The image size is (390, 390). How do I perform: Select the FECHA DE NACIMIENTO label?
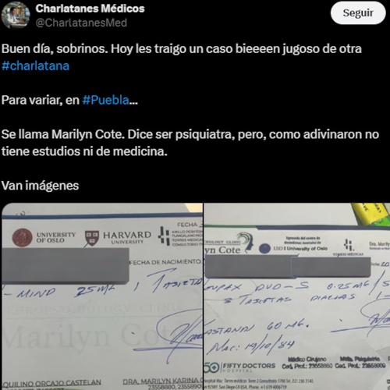pyautogui.click(x=165, y=262)
